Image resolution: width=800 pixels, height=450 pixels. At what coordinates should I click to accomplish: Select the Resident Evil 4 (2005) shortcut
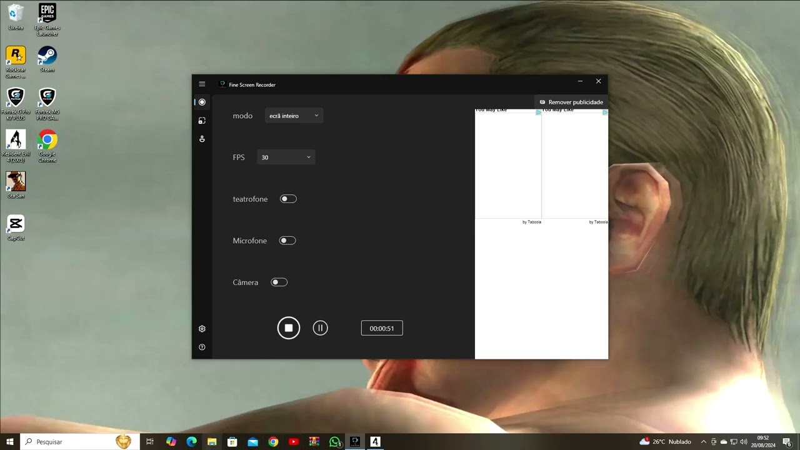[x=16, y=146]
